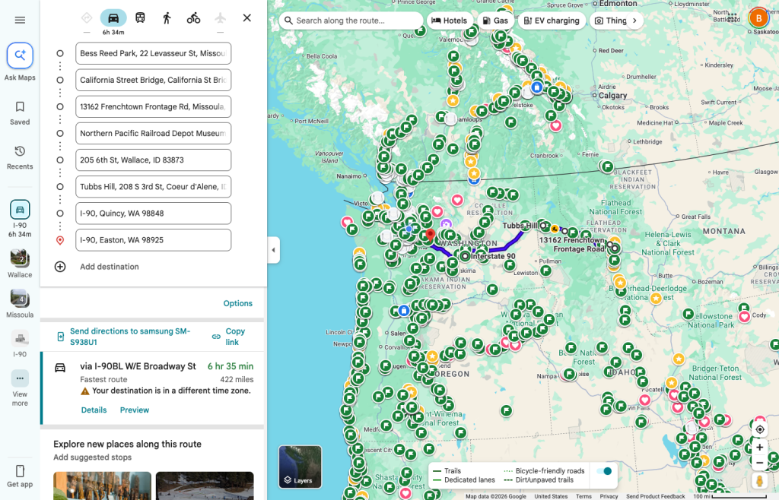Click the Add destination plus icon
The height and width of the screenshot is (500, 779).
60,267
